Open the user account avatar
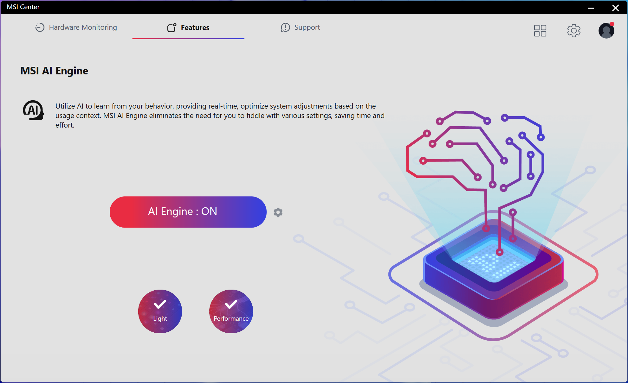 click(x=606, y=30)
